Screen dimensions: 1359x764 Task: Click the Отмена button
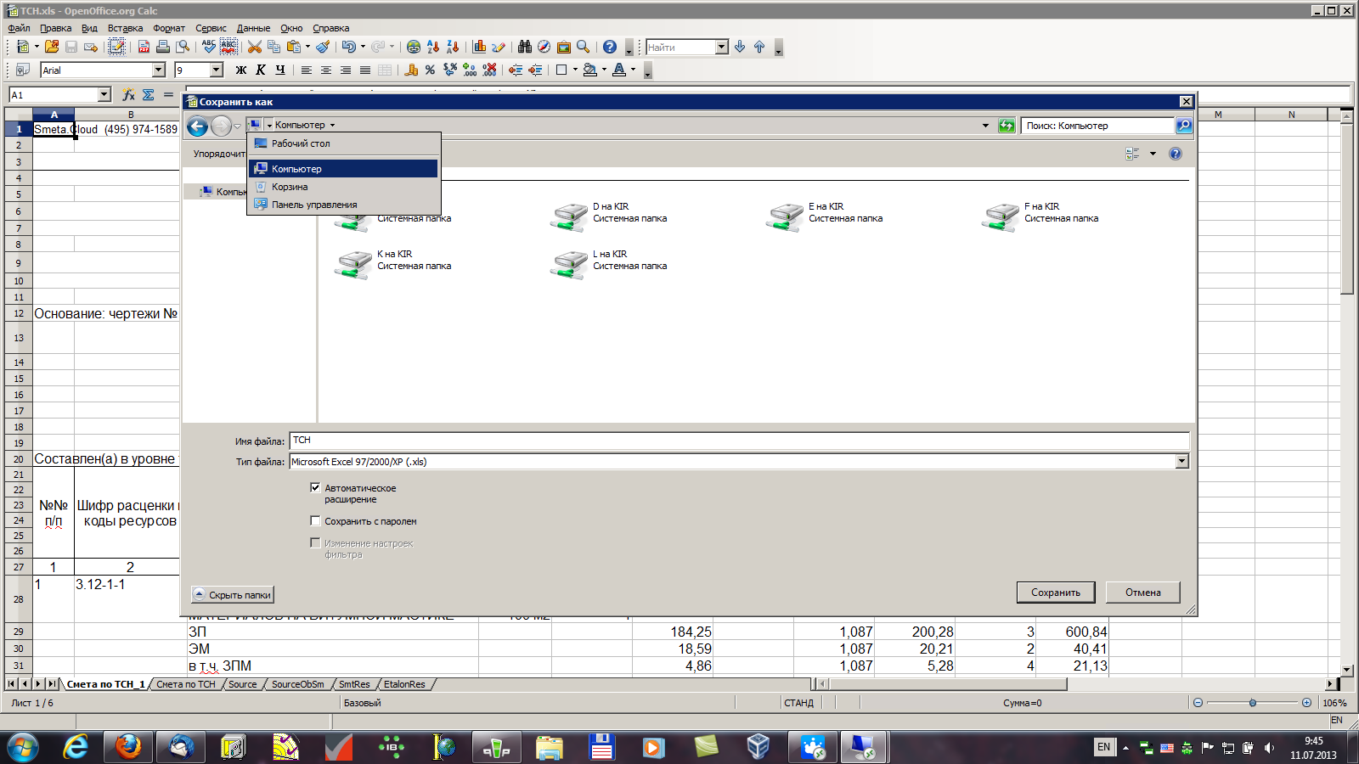[x=1143, y=593]
